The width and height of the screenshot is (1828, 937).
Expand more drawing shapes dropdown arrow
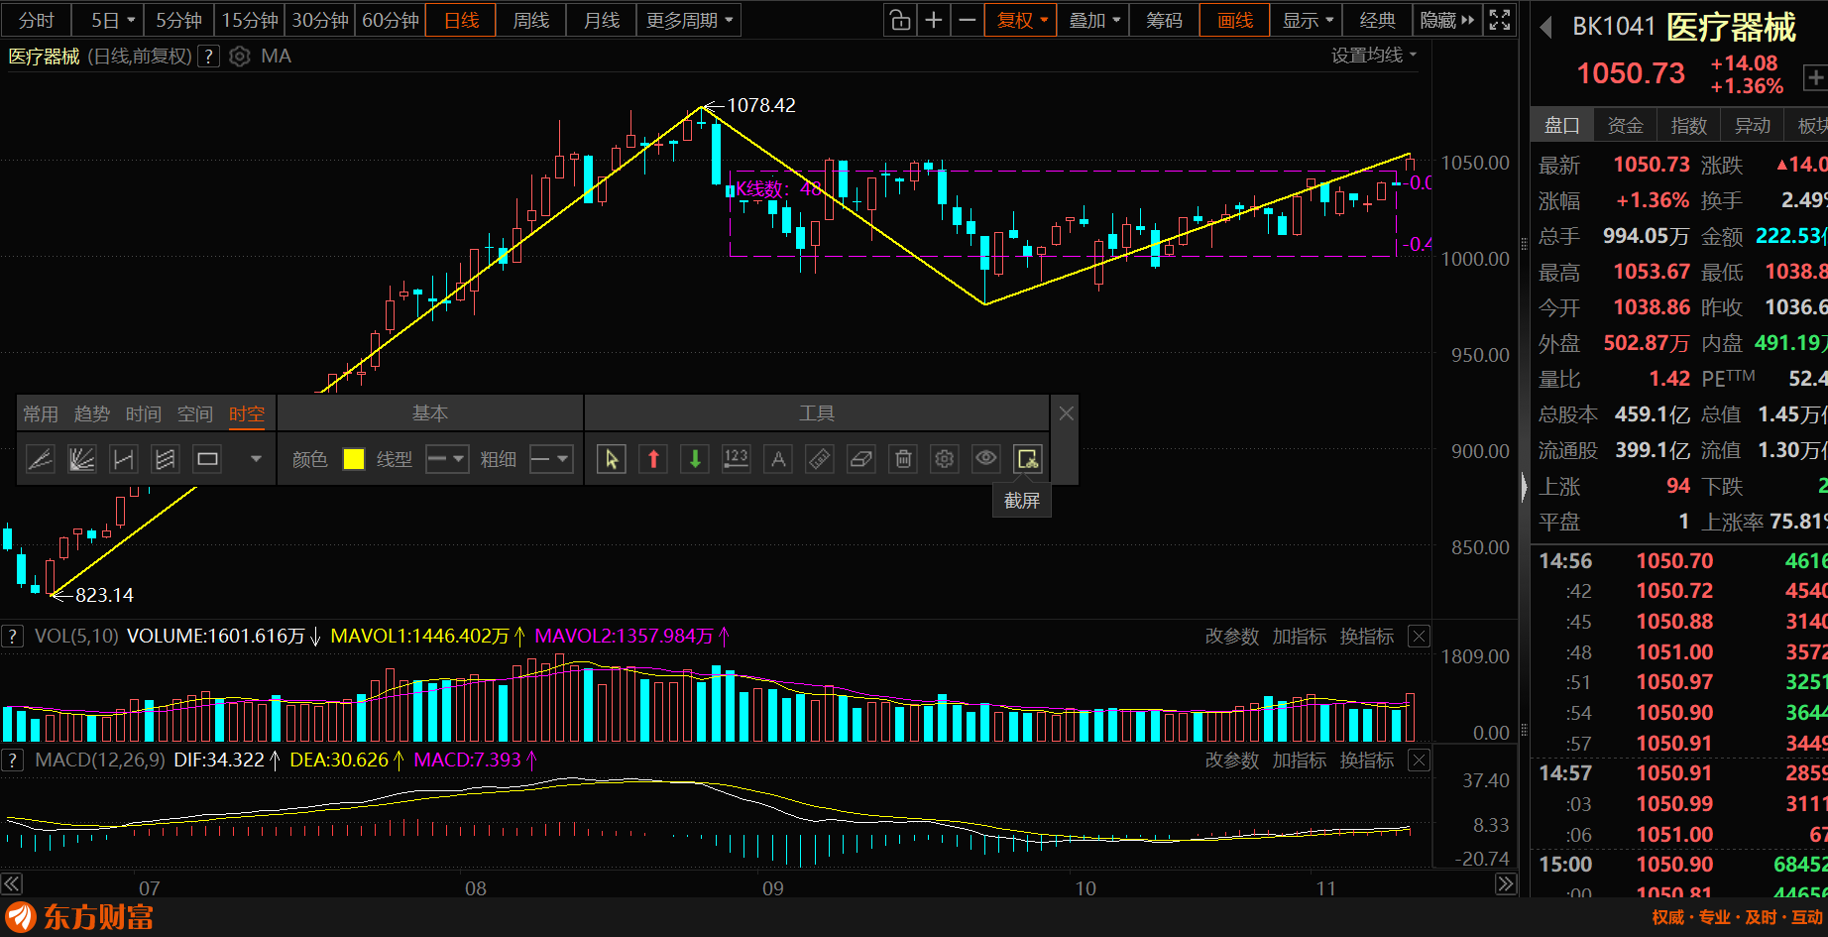(x=256, y=459)
